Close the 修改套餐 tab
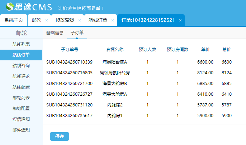Viewport: 246px width, 145px height. (x=79, y=20)
